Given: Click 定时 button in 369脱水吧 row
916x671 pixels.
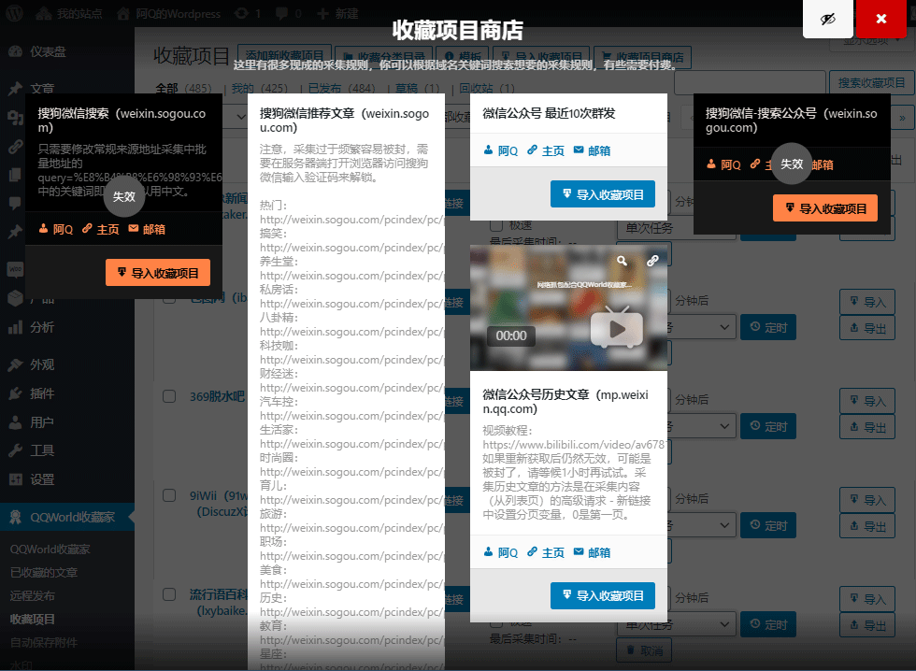Looking at the screenshot, I should 768,426.
